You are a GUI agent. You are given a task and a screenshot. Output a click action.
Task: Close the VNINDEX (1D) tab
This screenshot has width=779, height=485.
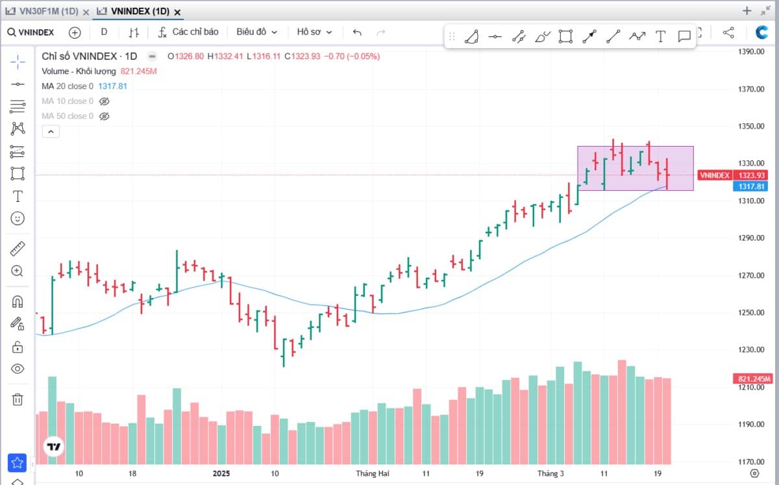(x=178, y=12)
